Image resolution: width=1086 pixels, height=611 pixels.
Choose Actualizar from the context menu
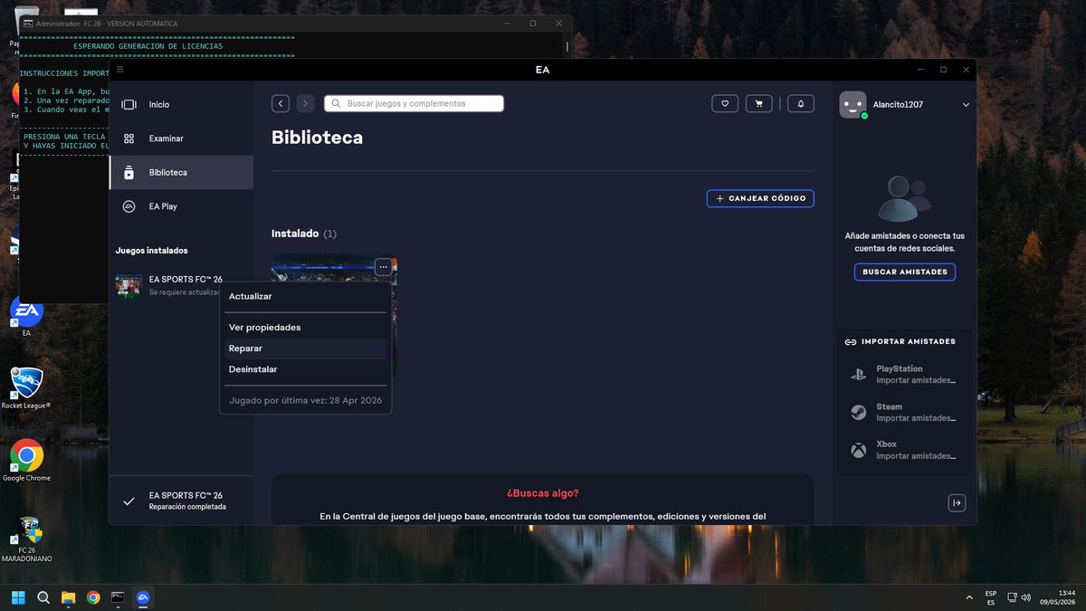(306, 296)
